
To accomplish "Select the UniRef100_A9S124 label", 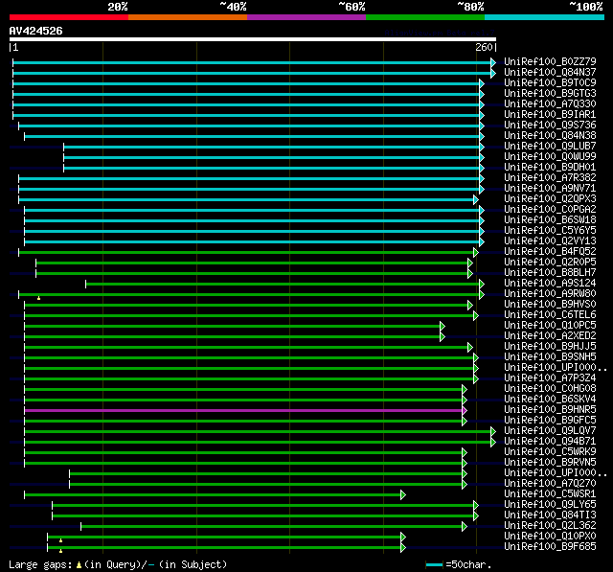I will 550,283.
